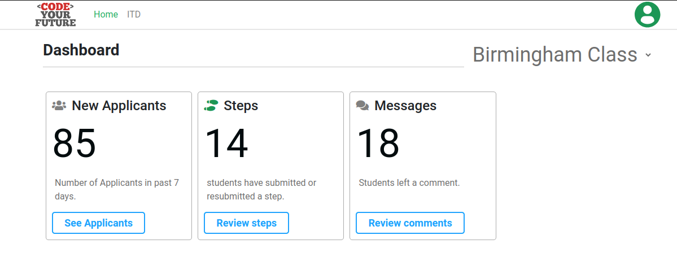Go to the Home navigation link
The image size is (677, 274).
106,15
